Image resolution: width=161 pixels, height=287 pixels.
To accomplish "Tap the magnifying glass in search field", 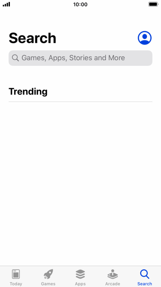I will click(15, 58).
